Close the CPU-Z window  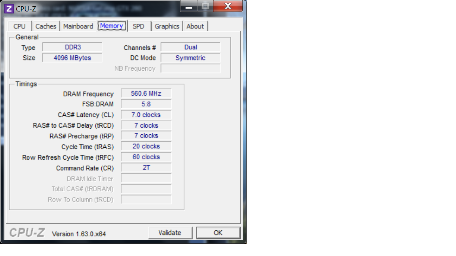pos(228,6)
